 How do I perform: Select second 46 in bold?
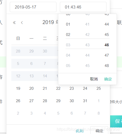(x=107, y=45)
